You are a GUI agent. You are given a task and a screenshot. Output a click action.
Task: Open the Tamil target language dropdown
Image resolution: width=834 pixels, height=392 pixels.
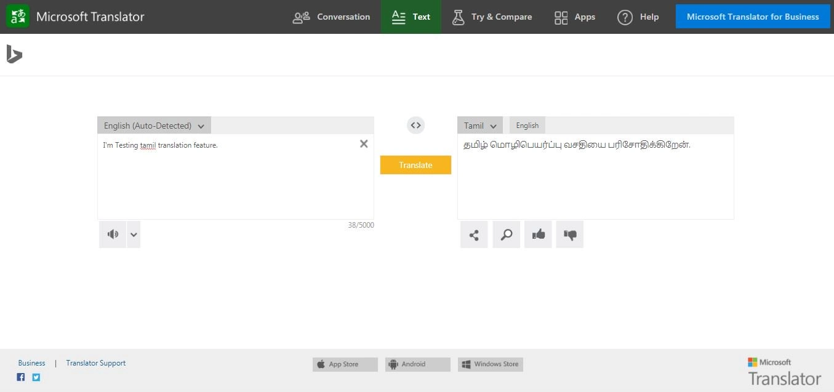[x=479, y=125]
